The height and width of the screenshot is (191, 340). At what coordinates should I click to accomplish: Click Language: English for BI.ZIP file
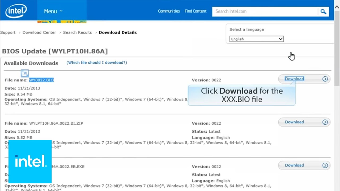point(211,137)
